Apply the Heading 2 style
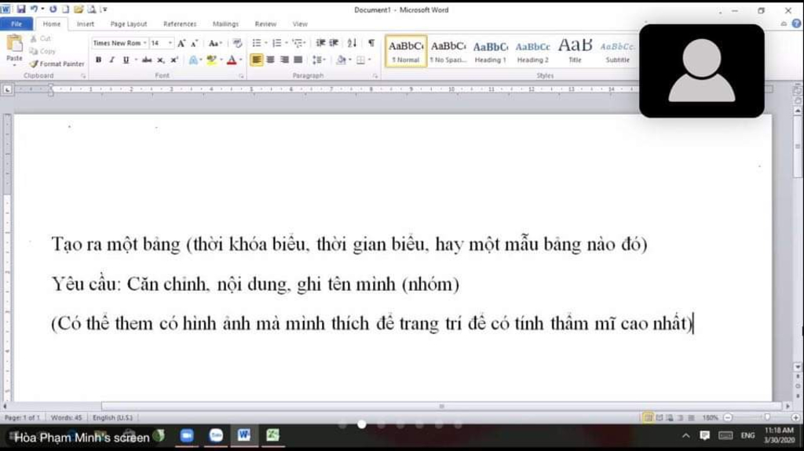The height and width of the screenshot is (451, 804). pos(533,51)
